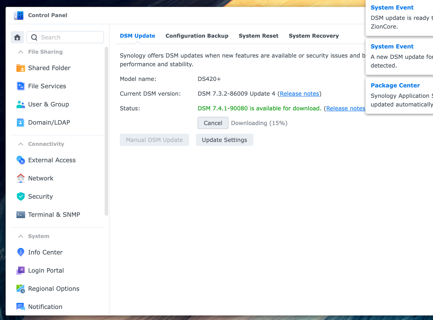Click 'DSM 7.3.2-86009 Update 4' version text
Image resolution: width=433 pixels, height=320 pixels.
click(x=237, y=94)
